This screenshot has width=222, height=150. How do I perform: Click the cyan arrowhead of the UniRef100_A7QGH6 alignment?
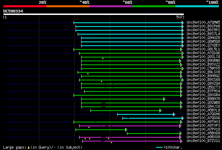[x=174, y=115]
